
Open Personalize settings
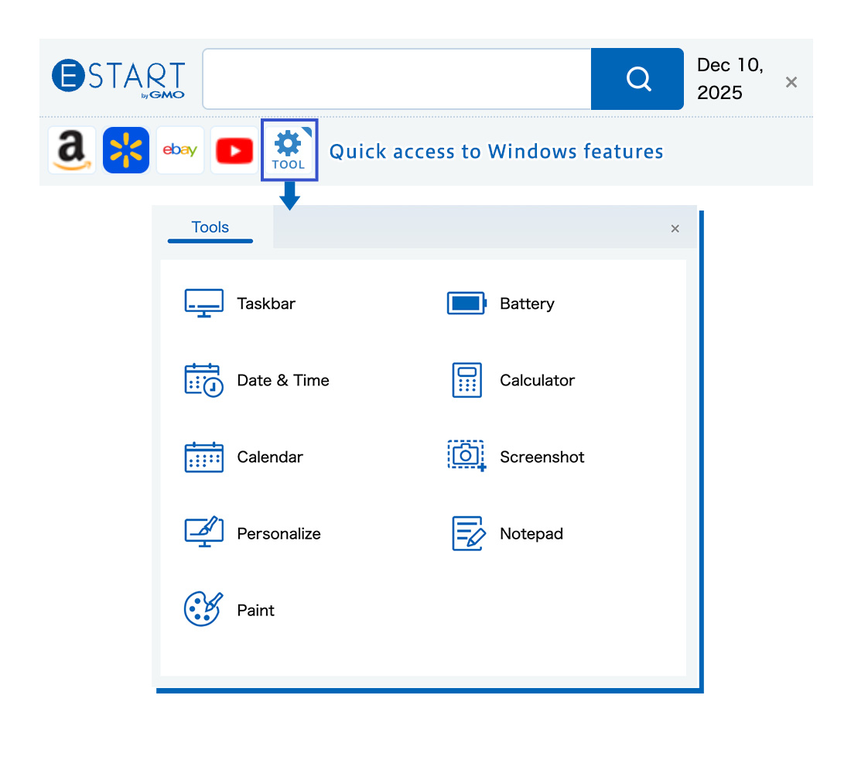point(255,533)
